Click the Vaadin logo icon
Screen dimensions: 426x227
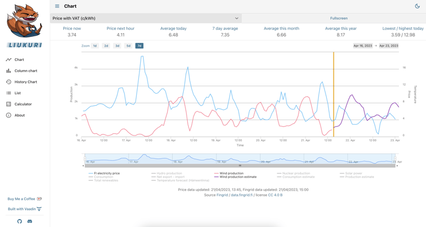pos(39,209)
